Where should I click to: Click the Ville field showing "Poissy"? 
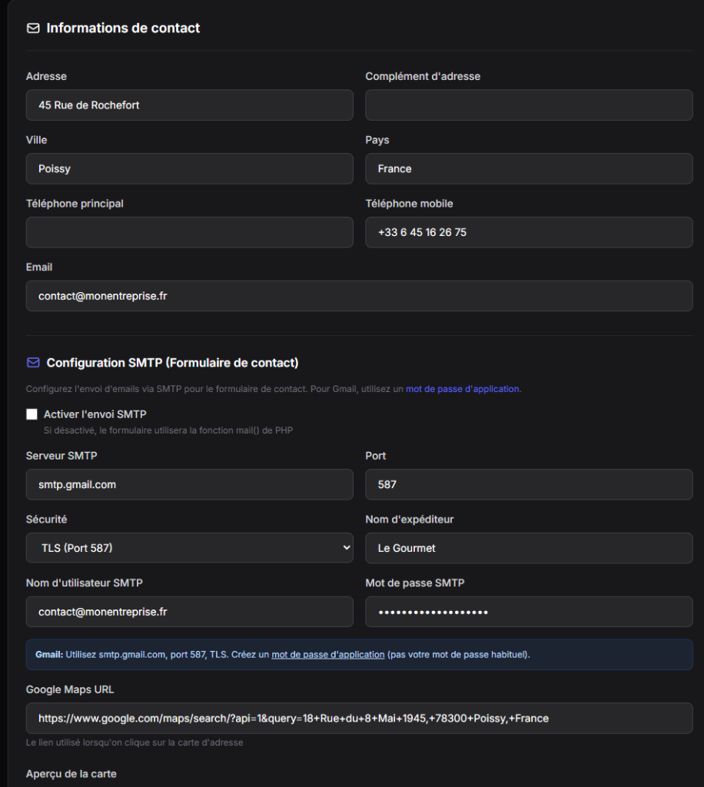point(189,168)
